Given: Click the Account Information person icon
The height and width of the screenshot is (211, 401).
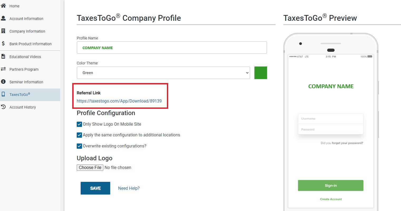Looking at the screenshot, I should (x=3, y=18).
